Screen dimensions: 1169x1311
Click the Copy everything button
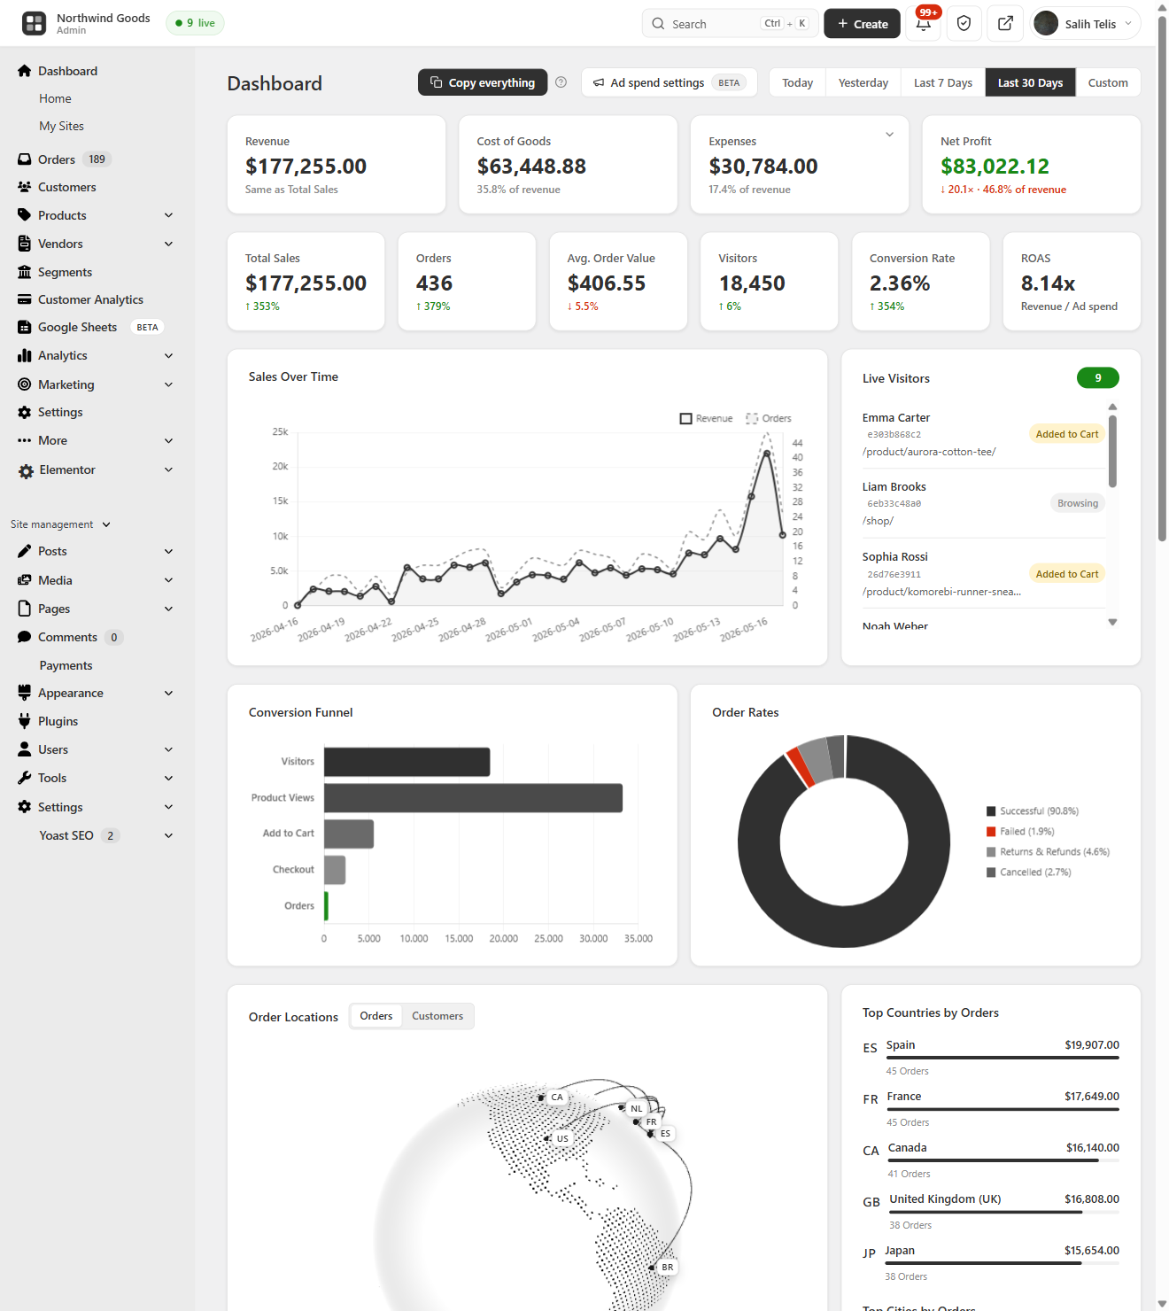click(x=483, y=82)
